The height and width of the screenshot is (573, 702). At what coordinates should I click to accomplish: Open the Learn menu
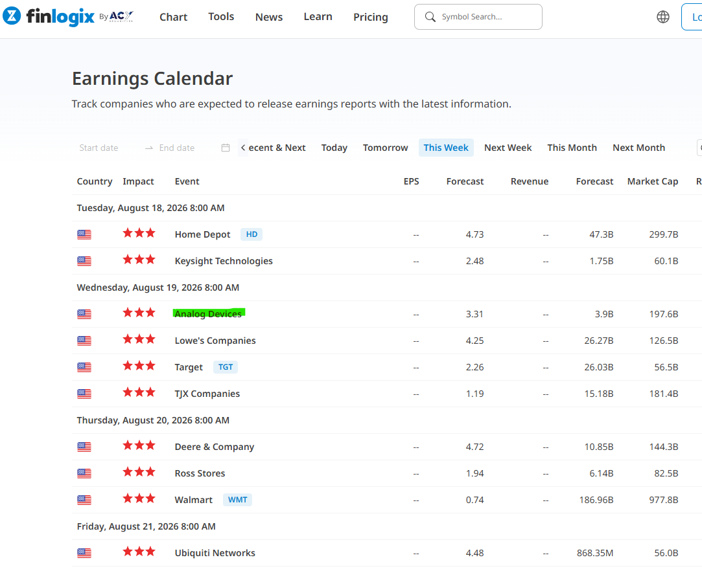click(318, 17)
